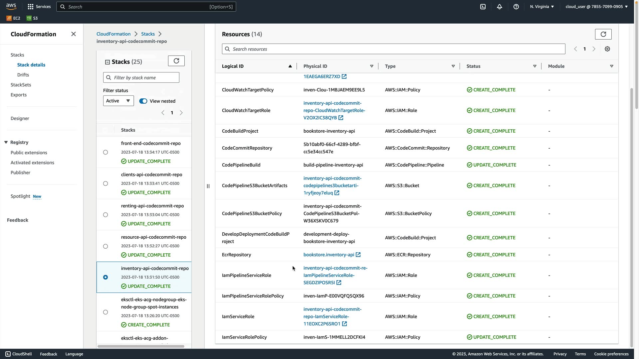Click the Search resources field

click(393, 49)
